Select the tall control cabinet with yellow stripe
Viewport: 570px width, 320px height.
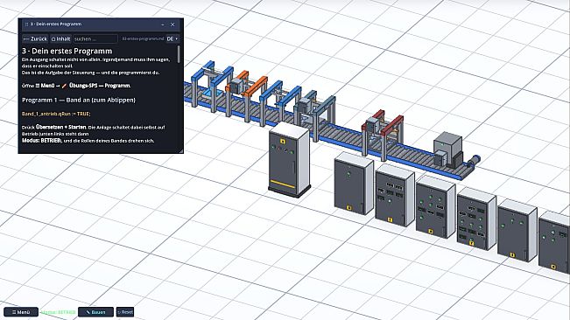(289, 160)
